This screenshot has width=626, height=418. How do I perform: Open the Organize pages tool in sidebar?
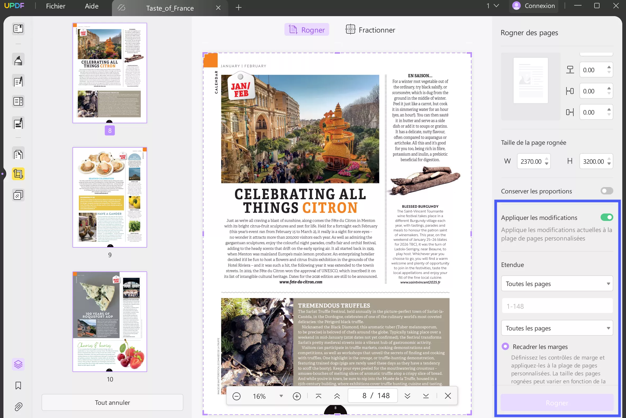pos(18,154)
